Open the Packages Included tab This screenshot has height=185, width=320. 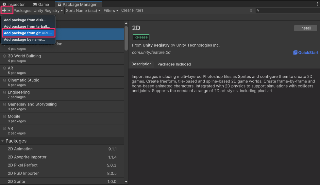(174, 64)
